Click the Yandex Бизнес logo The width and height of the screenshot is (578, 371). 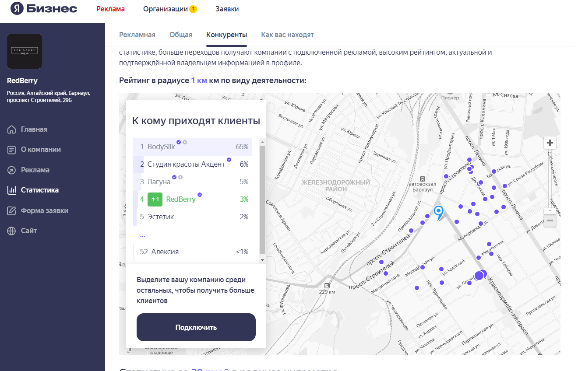click(x=44, y=9)
